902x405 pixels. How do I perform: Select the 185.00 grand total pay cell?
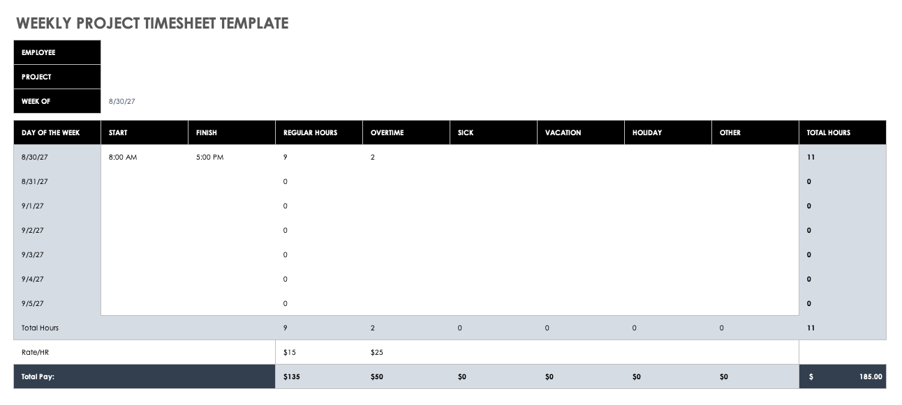tap(871, 376)
